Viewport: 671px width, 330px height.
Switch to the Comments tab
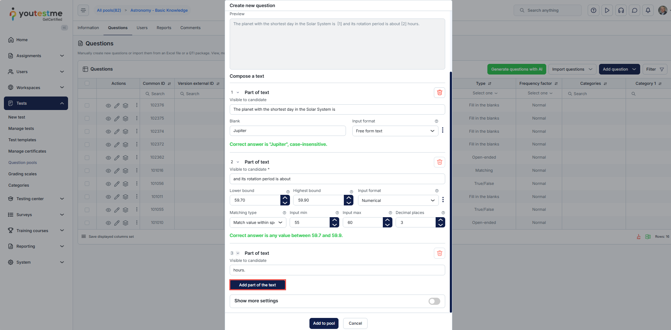[x=190, y=28]
